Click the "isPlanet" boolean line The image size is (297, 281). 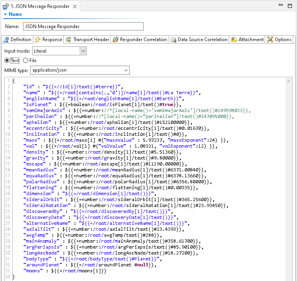coord(102,104)
